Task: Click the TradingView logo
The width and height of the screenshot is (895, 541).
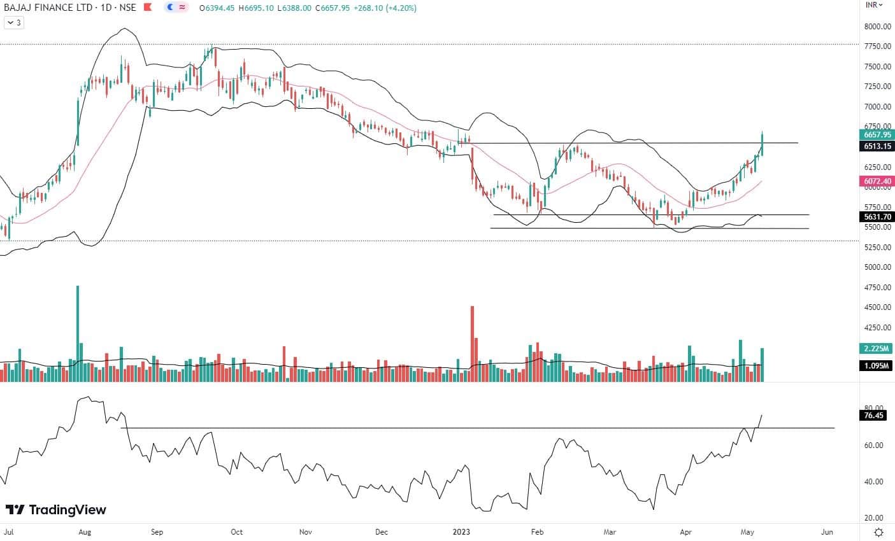Action: point(56,510)
